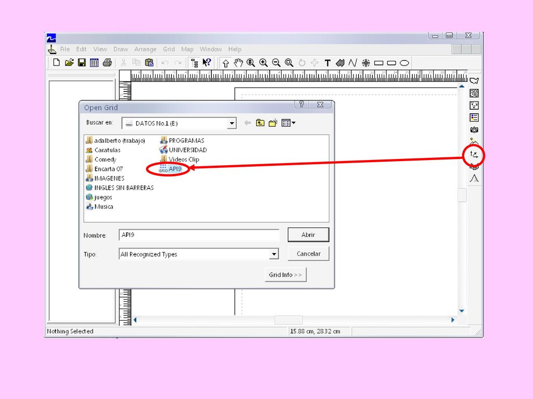Click the Zoom Realtime magnifier icon

click(251, 63)
